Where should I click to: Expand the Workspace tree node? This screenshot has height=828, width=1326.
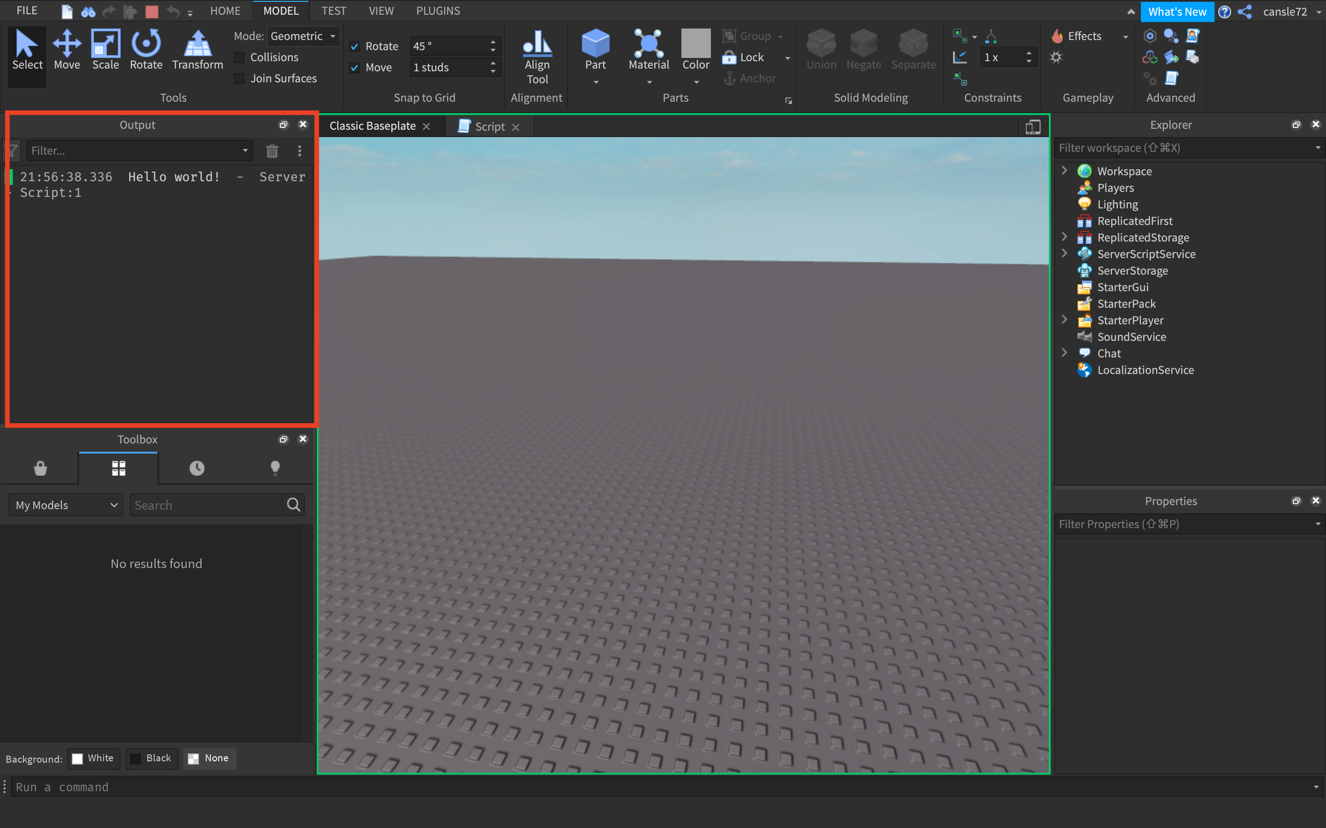click(1064, 171)
